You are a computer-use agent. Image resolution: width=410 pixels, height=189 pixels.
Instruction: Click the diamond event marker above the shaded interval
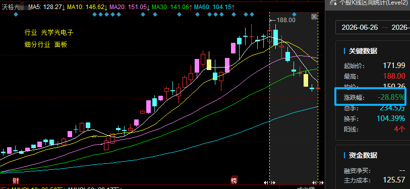tap(294, 15)
